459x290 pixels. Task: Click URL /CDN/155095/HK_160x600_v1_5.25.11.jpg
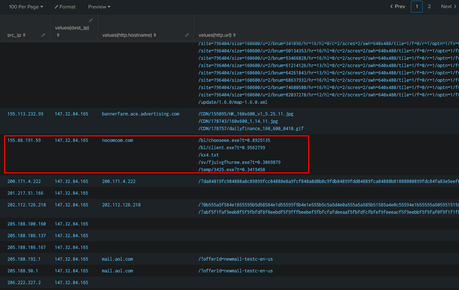pos(246,114)
